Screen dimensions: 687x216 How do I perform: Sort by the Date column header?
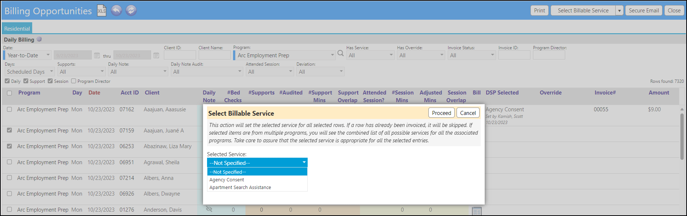coord(94,93)
